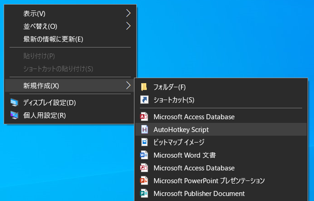Image resolution: width=314 pixels, height=201 pixels.
Task: Click the monitor icon beside ディスプレイ設定(D)
Action: (x=15, y=103)
